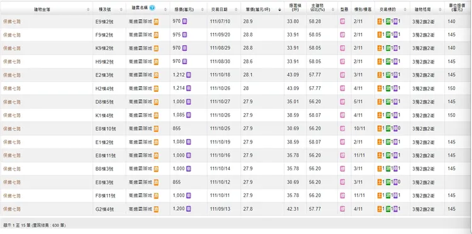Click the floor value 10/11
Image resolution: width=472 pixels, height=234 pixels.
[x=360, y=129]
